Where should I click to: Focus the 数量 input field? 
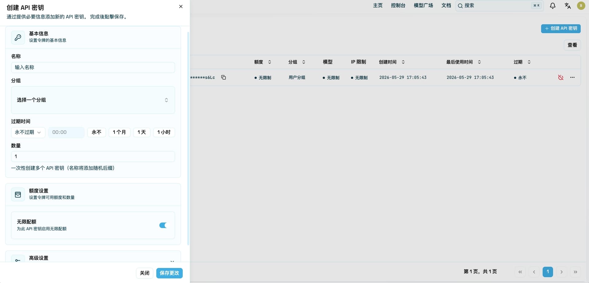coord(93,157)
